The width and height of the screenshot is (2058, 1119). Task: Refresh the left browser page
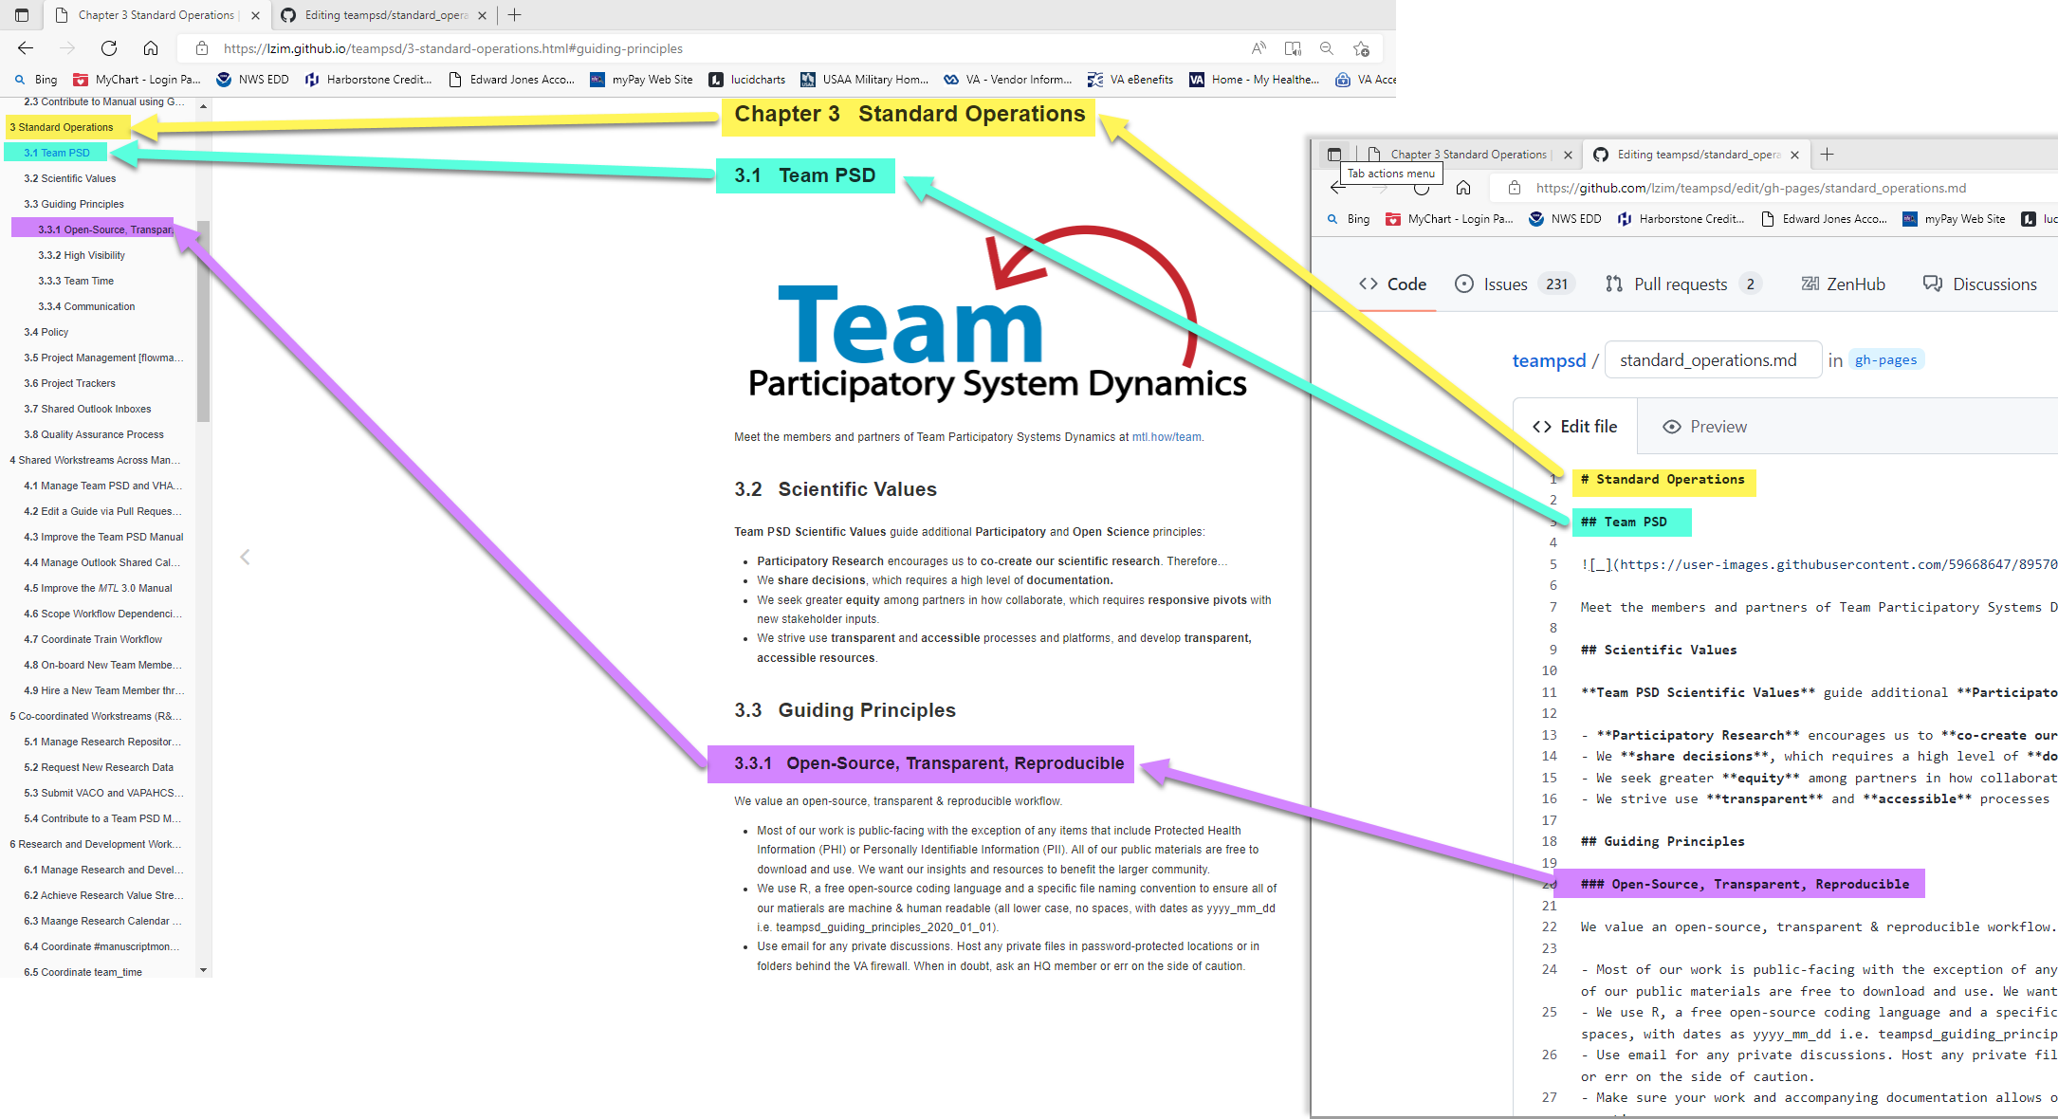point(109,48)
